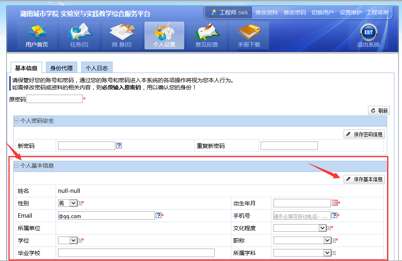Collapse the 个人基本信息 section
402x261 pixels.
pos(16,166)
